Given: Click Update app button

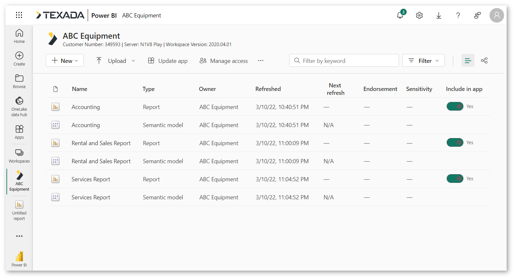Looking at the screenshot, I should [x=168, y=61].
